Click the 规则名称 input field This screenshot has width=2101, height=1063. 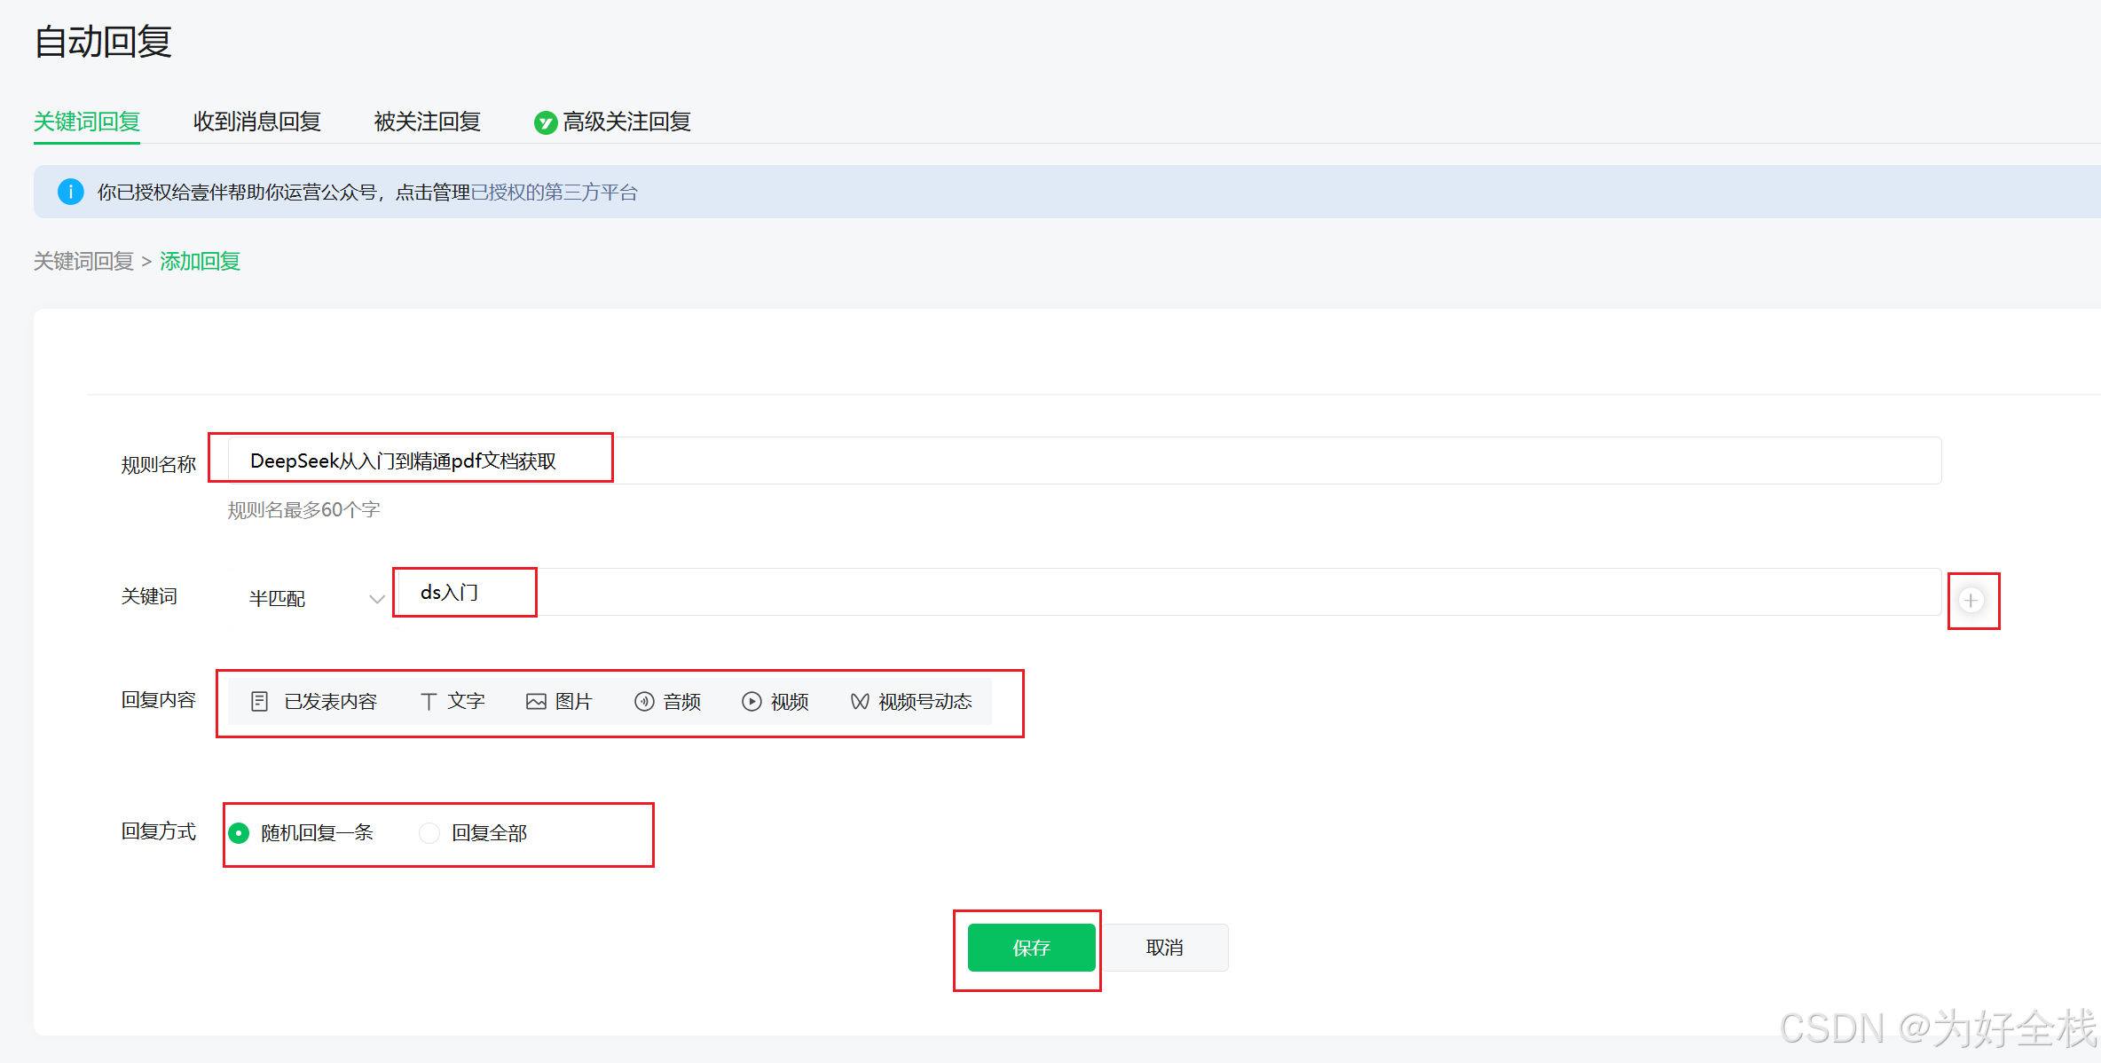coord(1082,461)
